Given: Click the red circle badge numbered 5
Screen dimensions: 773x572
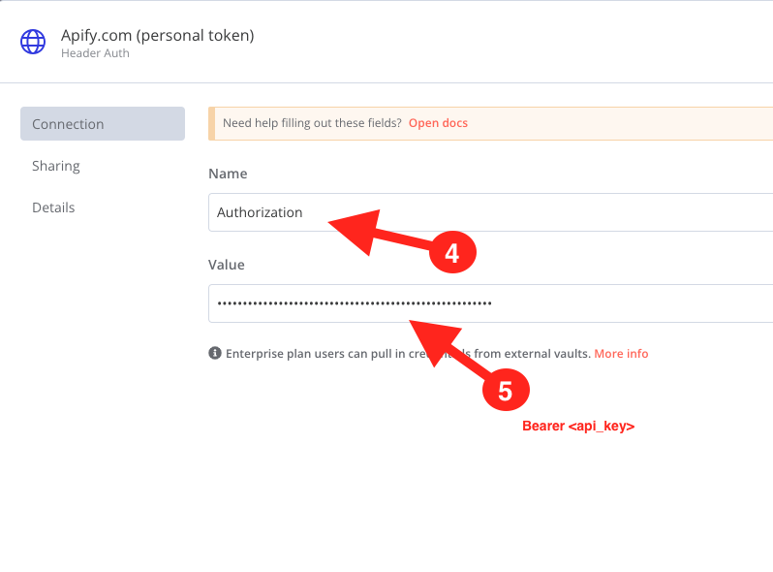Looking at the screenshot, I should (505, 391).
